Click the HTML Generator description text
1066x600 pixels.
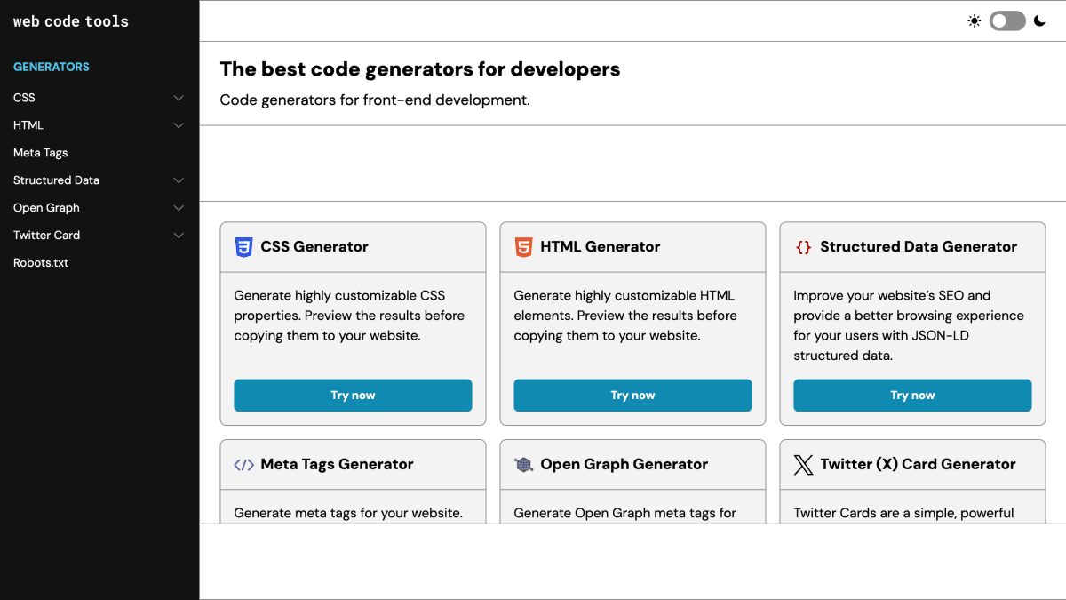(x=625, y=316)
